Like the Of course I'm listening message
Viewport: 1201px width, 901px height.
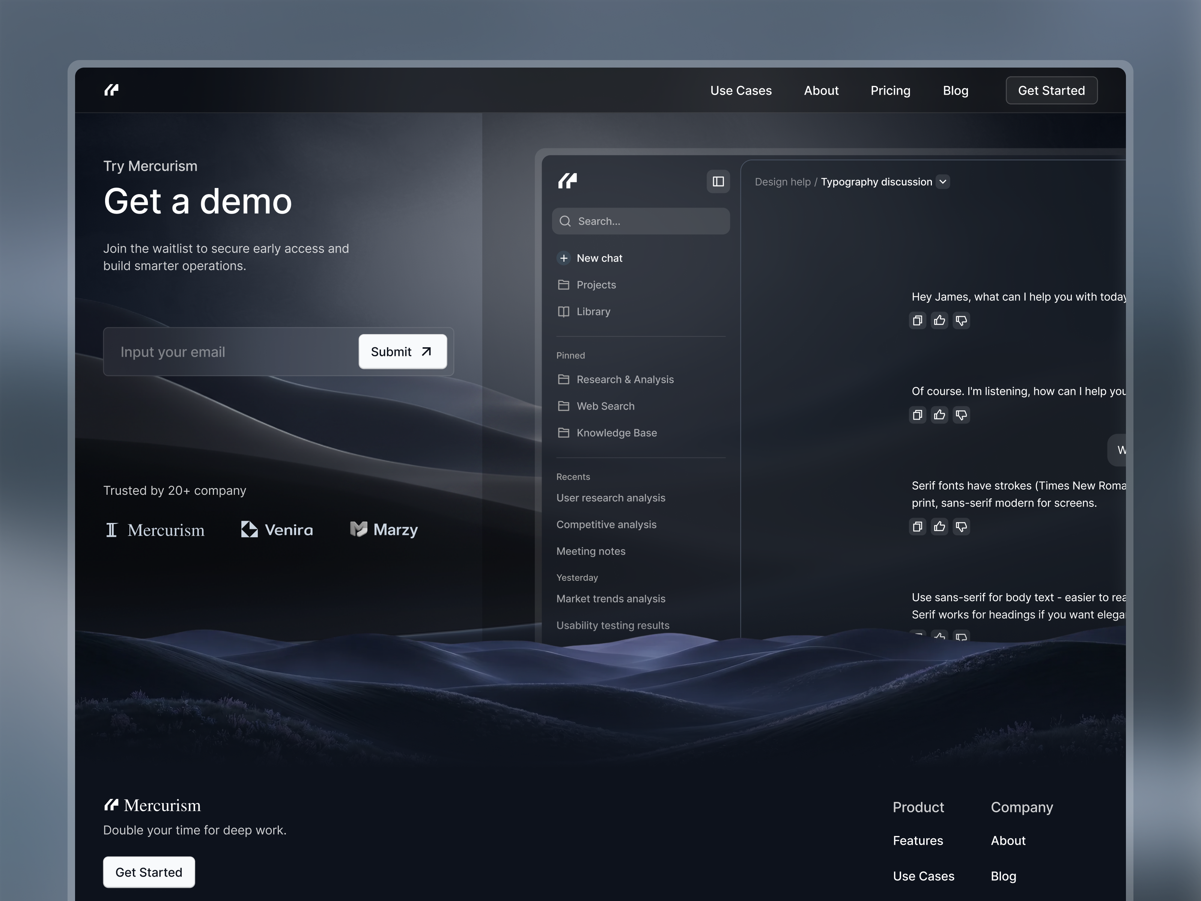click(x=939, y=415)
